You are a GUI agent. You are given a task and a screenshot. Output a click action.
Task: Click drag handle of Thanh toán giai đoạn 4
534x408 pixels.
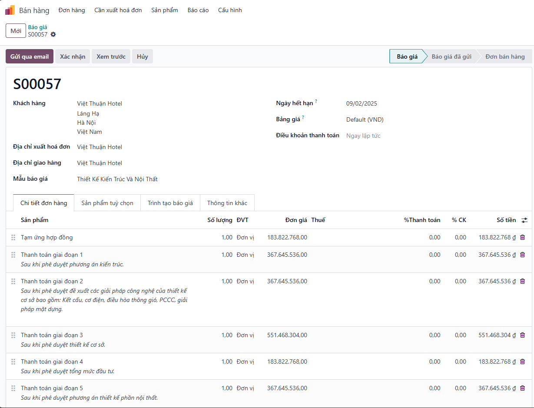tap(13, 362)
